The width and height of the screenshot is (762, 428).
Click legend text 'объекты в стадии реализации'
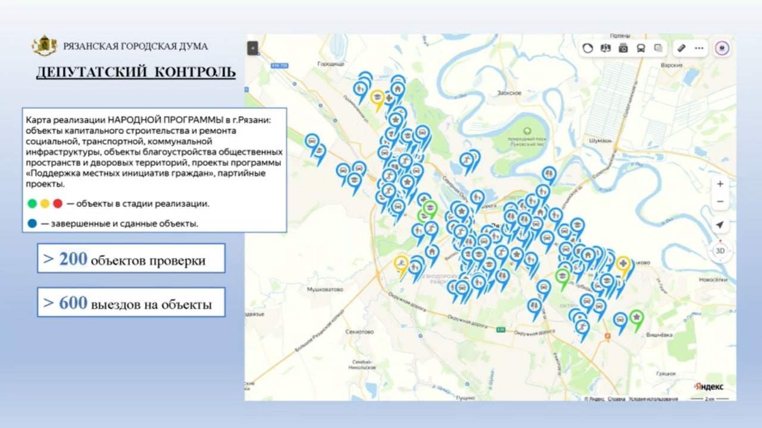pyautogui.click(x=142, y=203)
